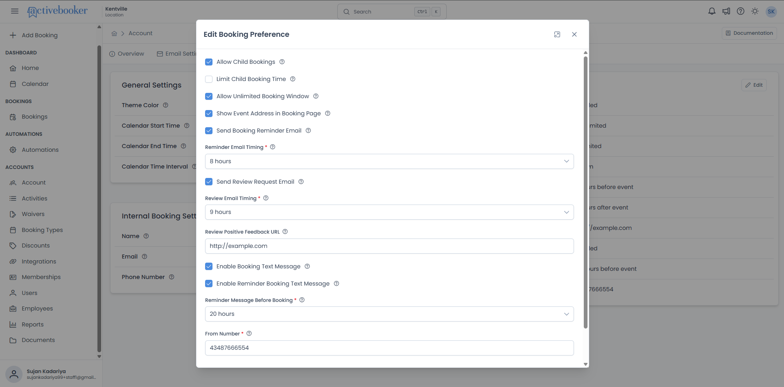Open the SK user avatar menu
Image resolution: width=784 pixels, height=387 pixels.
pos(771,11)
